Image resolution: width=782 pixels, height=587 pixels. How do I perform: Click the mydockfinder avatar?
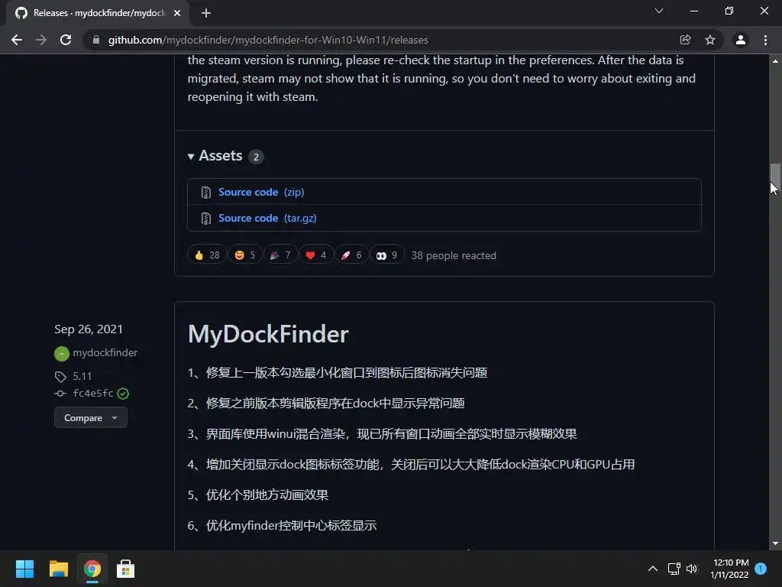61,353
